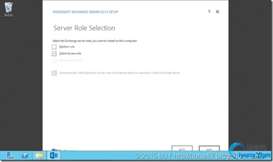
Task: Click the Client Access role label
Action: 70,53
